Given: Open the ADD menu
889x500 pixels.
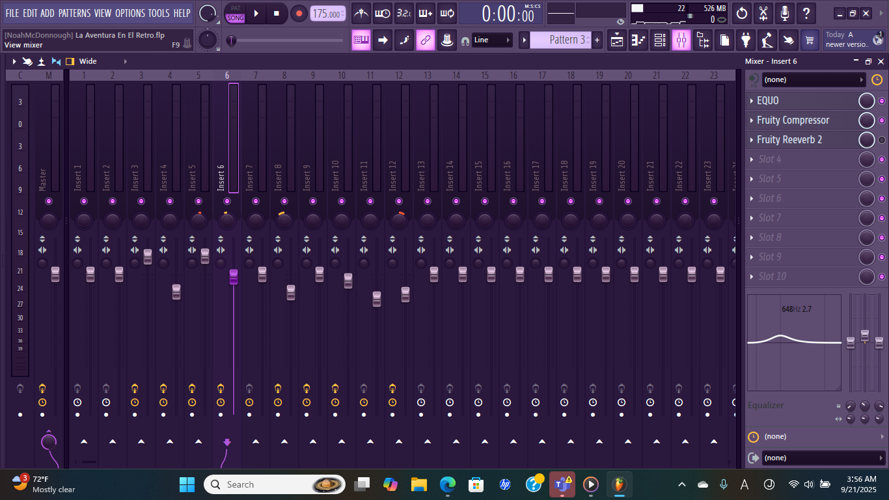Looking at the screenshot, I should (x=48, y=13).
